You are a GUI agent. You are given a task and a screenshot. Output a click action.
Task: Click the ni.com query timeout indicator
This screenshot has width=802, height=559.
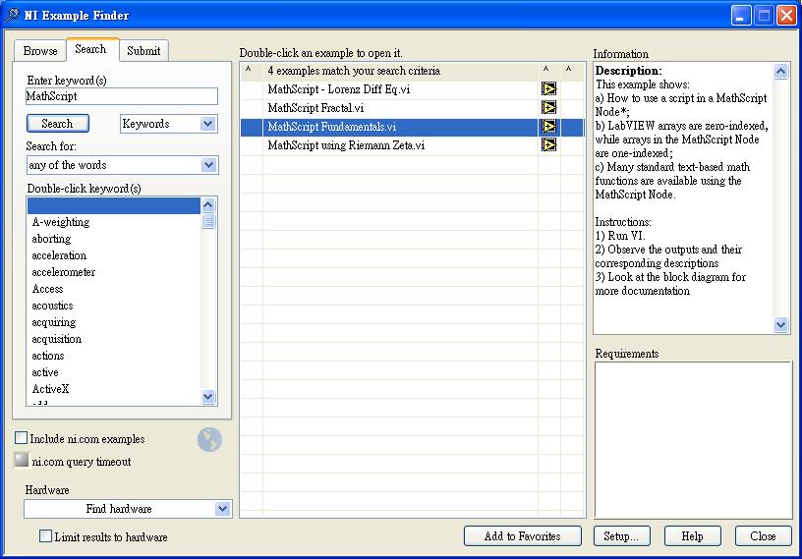[x=21, y=460]
